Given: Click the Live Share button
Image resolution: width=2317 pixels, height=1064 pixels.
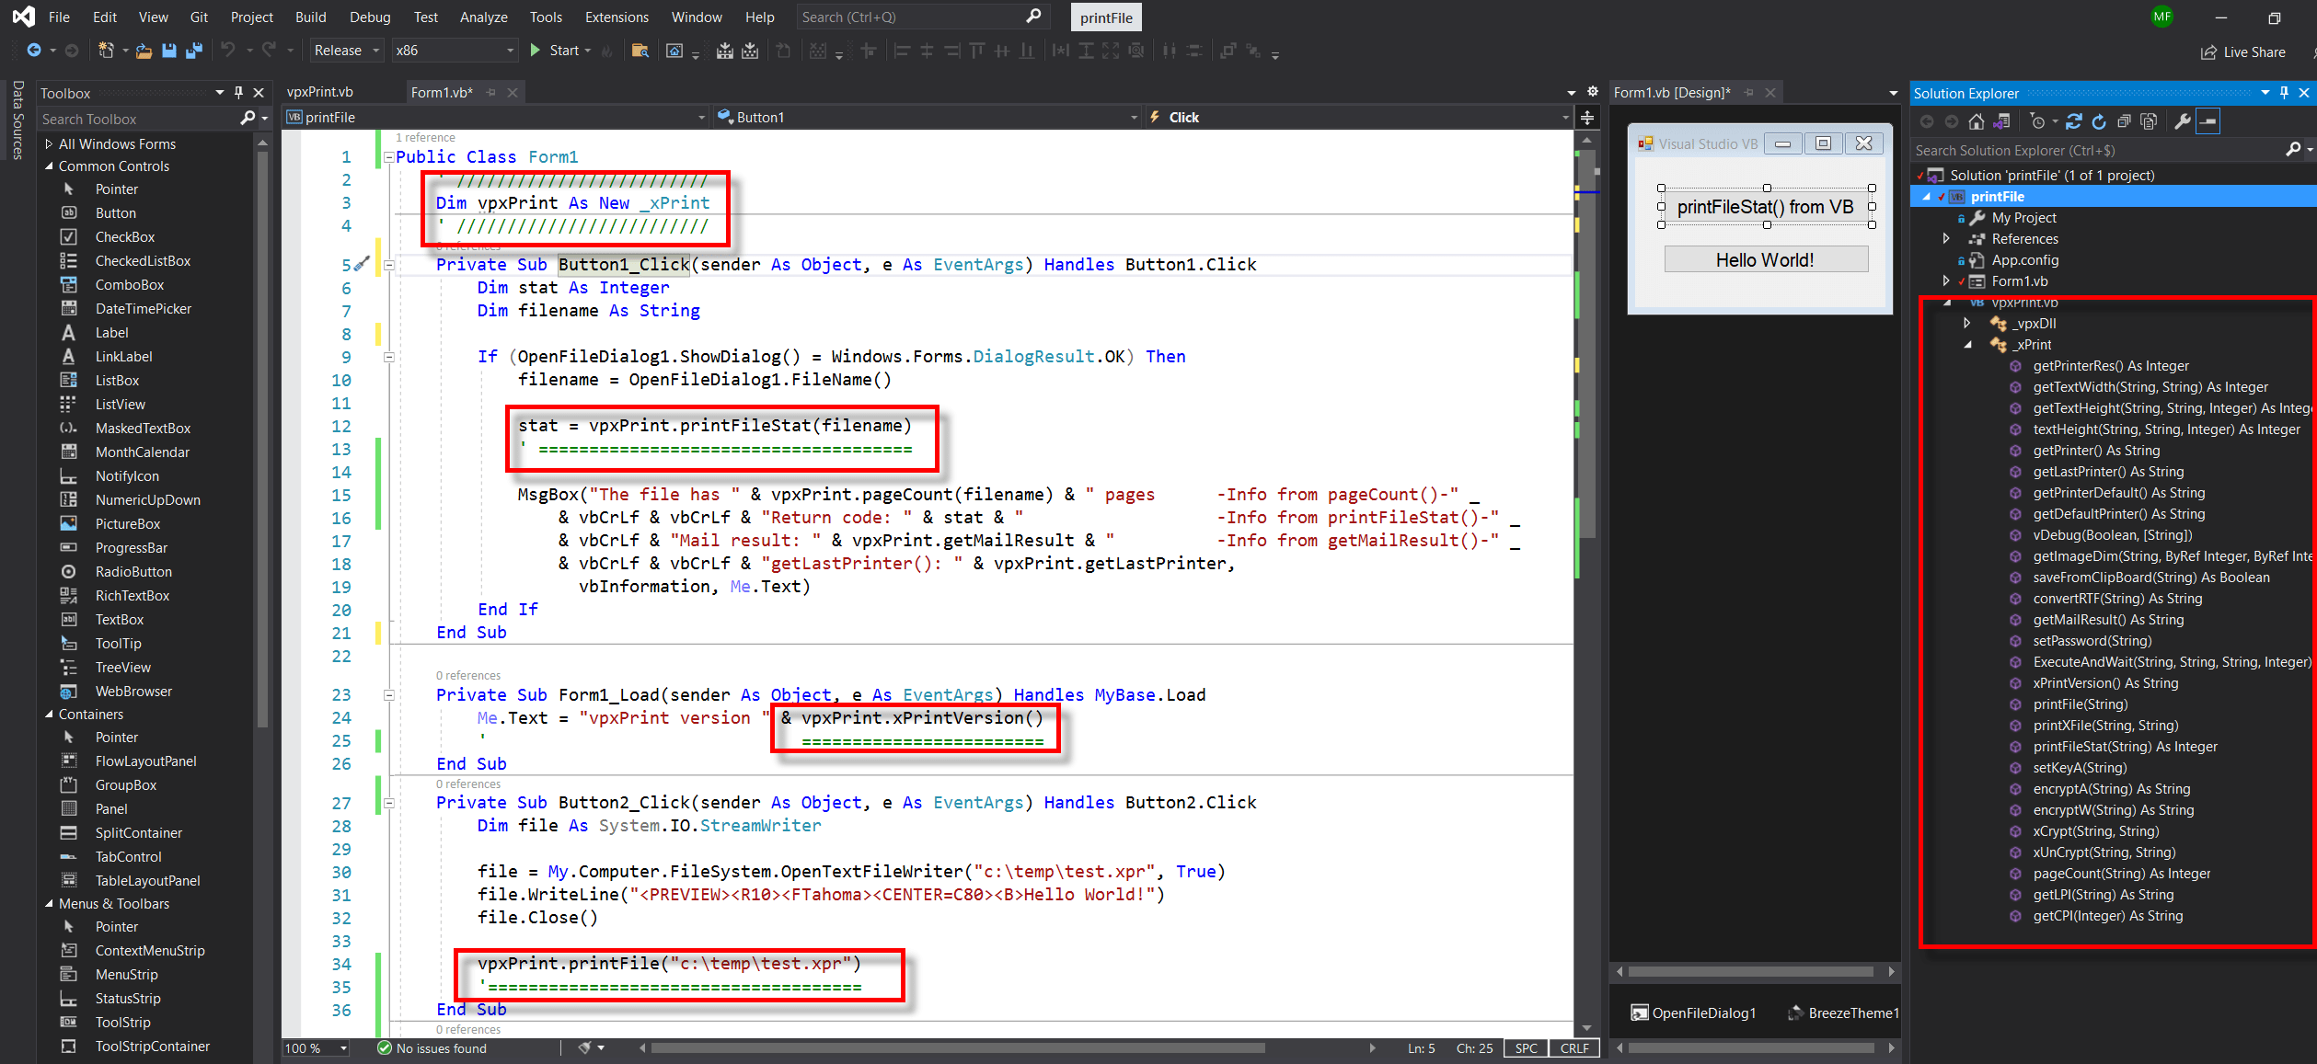Looking at the screenshot, I should pos(2243,52).
